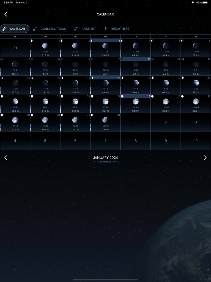Click the December 31 cell

(15, 48)
